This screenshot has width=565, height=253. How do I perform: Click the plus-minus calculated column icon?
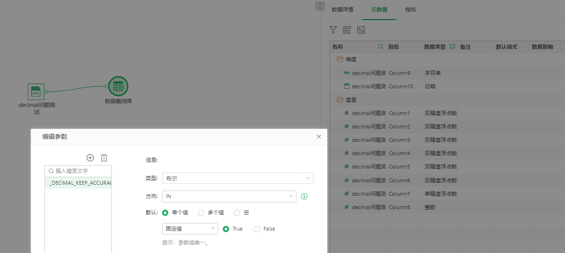[x=361, y=30]
